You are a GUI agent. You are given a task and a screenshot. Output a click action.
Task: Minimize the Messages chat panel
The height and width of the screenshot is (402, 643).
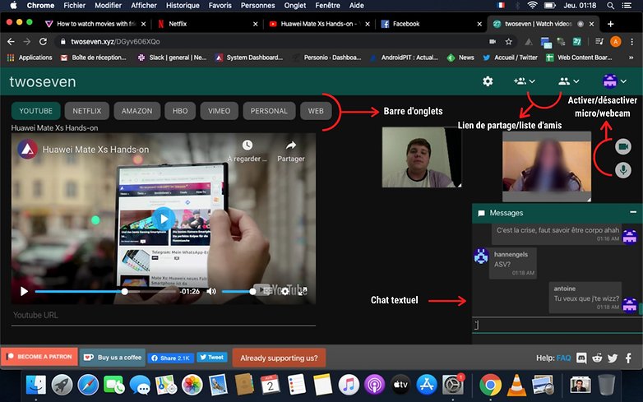[633, 212]
